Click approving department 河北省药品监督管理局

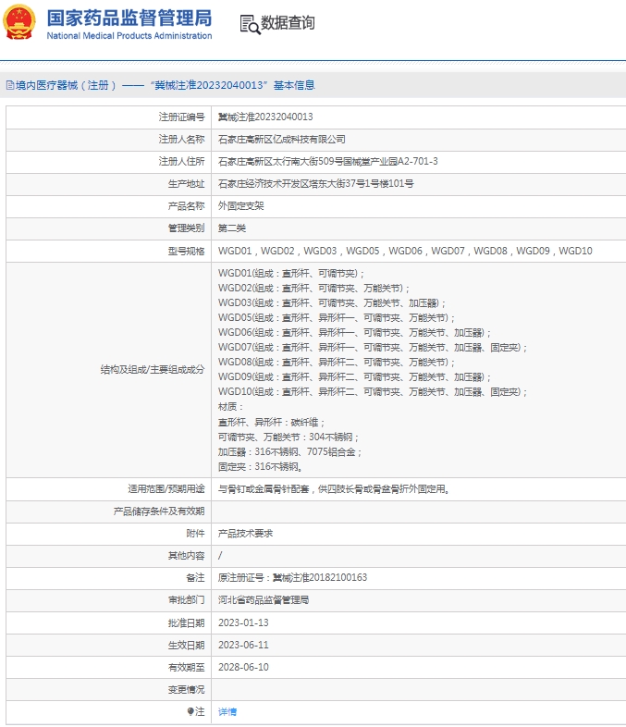coord(264,600)
